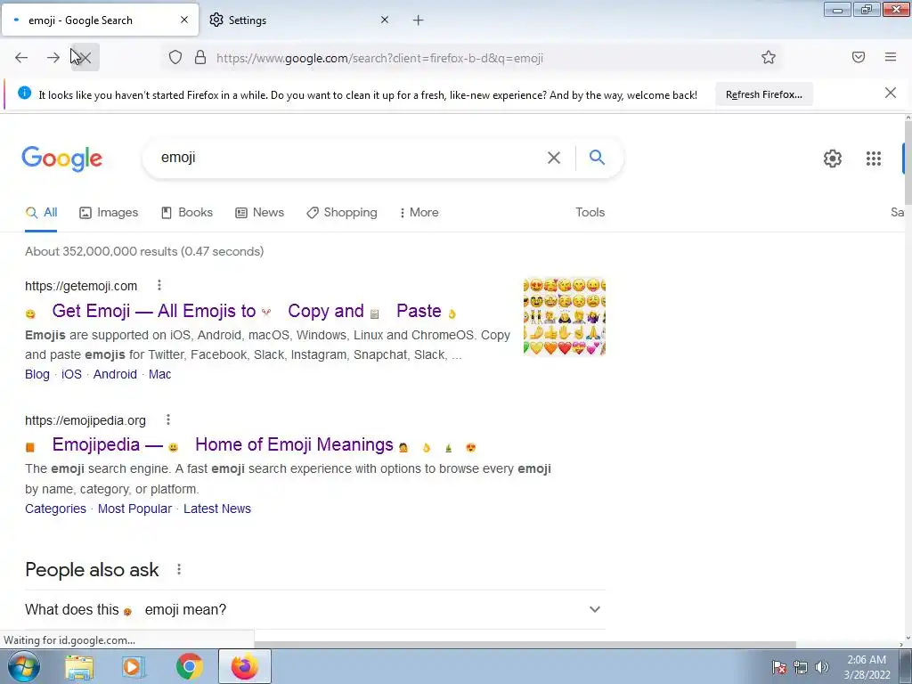Open the iOS sitelink
Image resolution: width=912 pixels, height=684 pixels.
[71, 374]
